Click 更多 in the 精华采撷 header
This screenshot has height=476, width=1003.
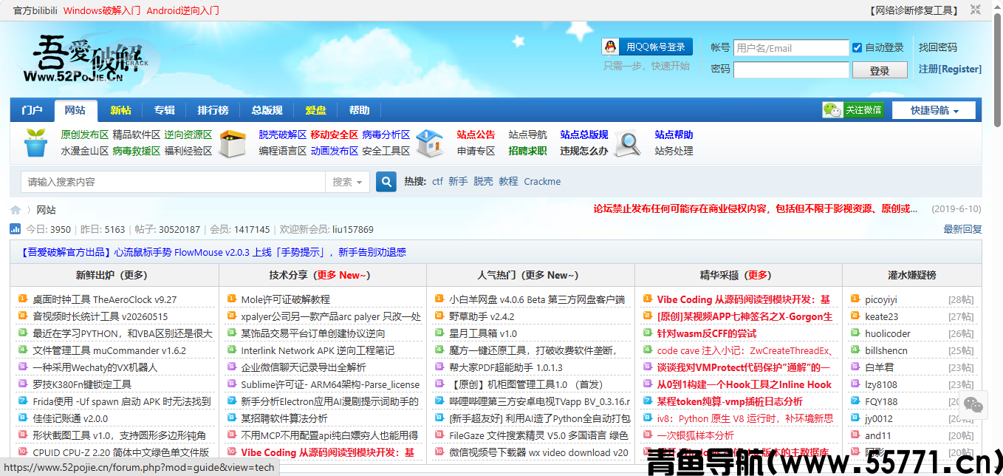[x=759, y=275]
